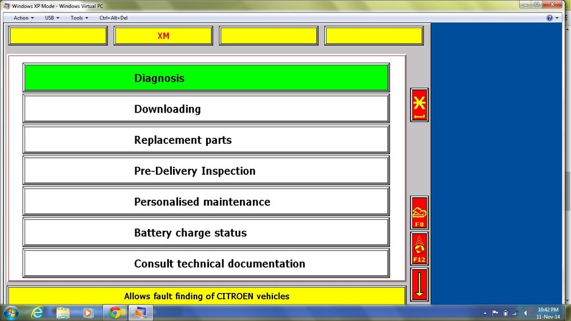Select the Diagnosis menu option
This screenshot has height=321, width=571.
206,78
